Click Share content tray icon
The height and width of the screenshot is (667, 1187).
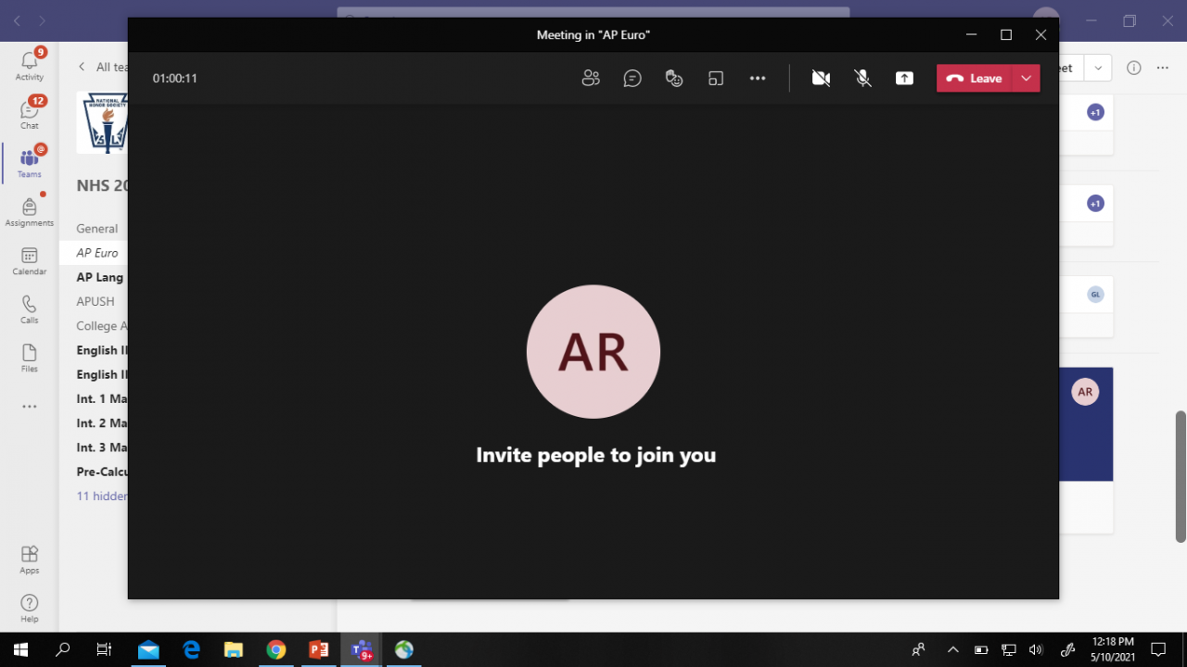(x=904, y=79)
